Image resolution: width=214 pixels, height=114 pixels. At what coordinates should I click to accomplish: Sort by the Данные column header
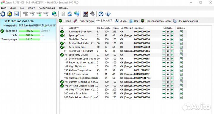(x=148, y=28)
